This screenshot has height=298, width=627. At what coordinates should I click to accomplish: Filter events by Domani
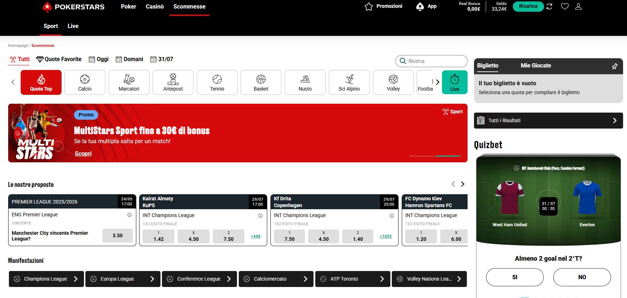tap(129, 59)
